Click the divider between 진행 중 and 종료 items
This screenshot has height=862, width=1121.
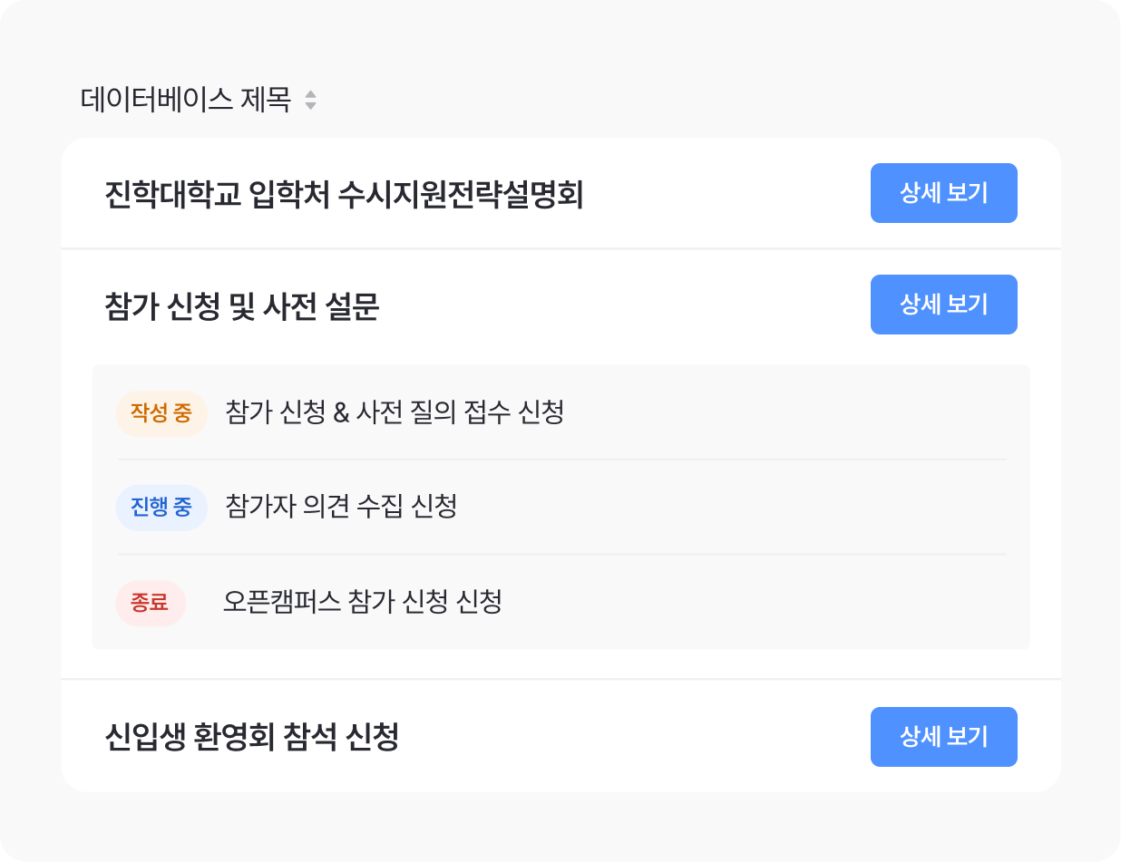click(562, 554)
